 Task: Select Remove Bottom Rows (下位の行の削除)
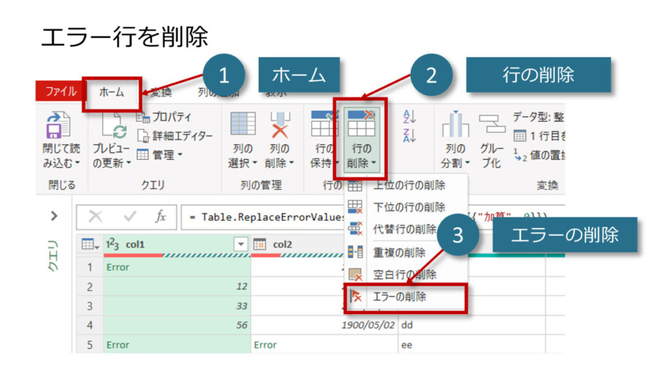tap(409, 207)
